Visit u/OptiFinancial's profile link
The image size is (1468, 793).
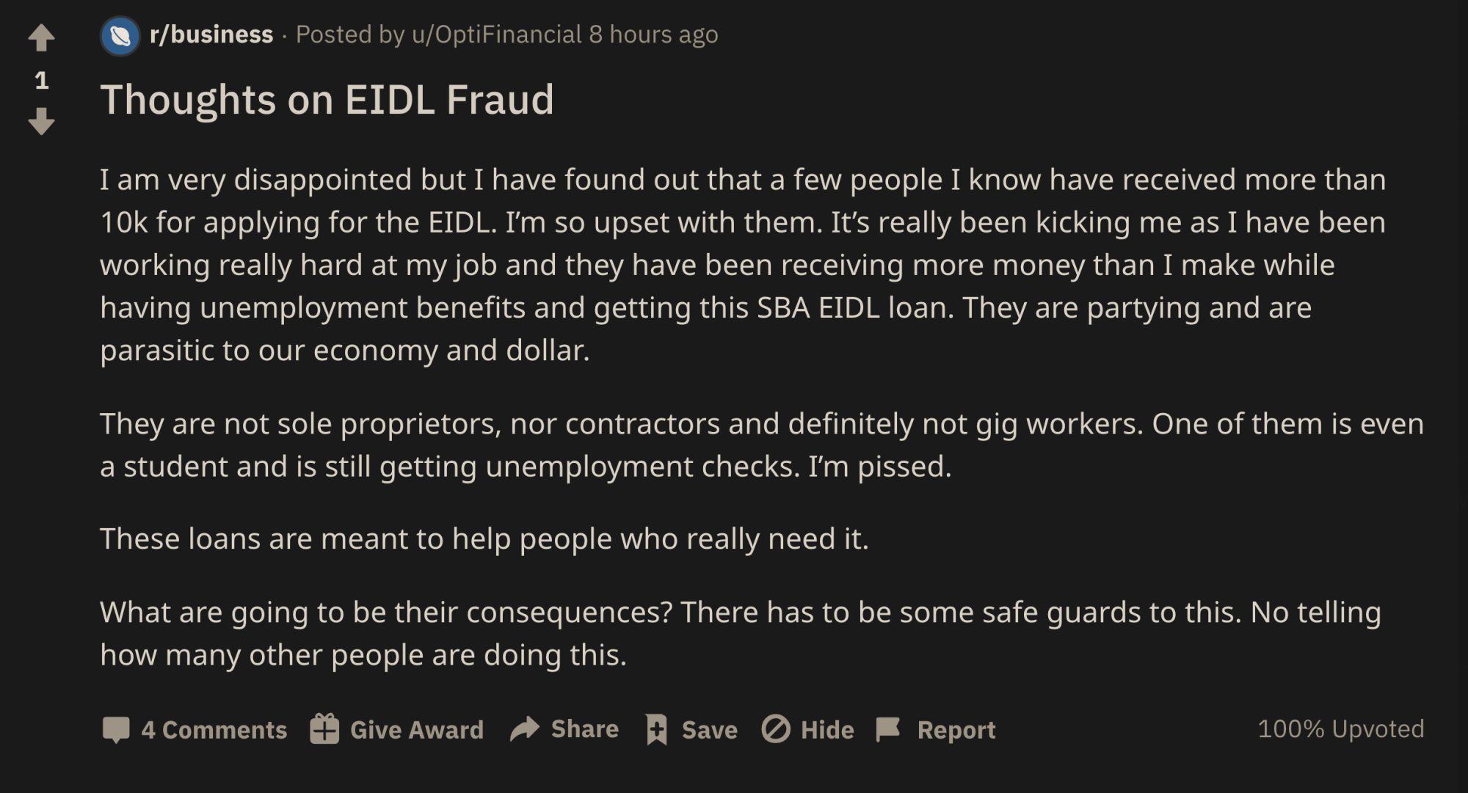497,34
